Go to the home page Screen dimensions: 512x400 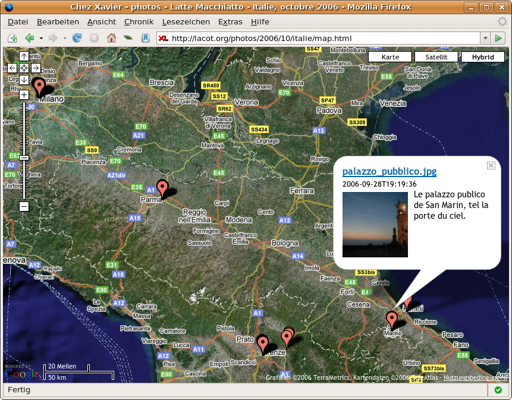click(x=111, y=38)
